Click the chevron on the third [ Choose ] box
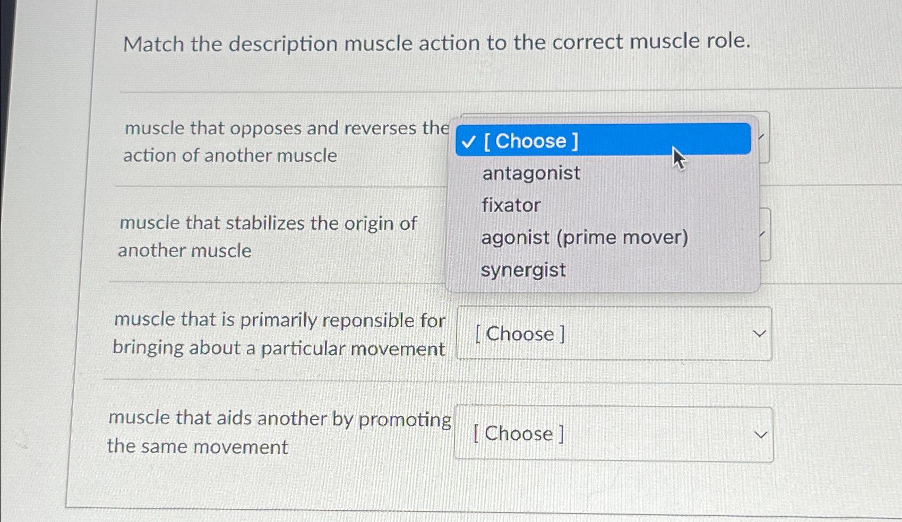 [x=760, y=333]
